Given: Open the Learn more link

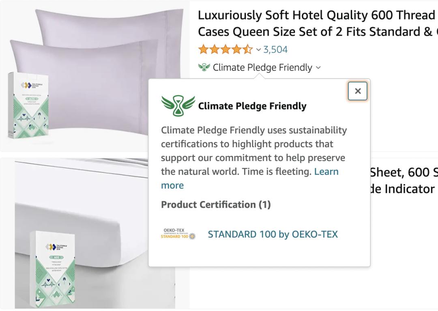Looking at the screenshot, I should coord(327,172).
